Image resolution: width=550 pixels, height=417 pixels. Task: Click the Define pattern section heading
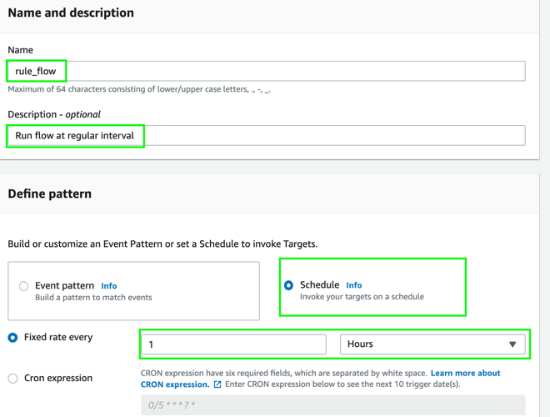click(x=50, y=193)
